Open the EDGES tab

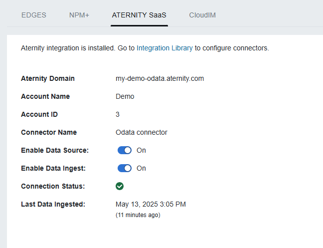point(33,15)
